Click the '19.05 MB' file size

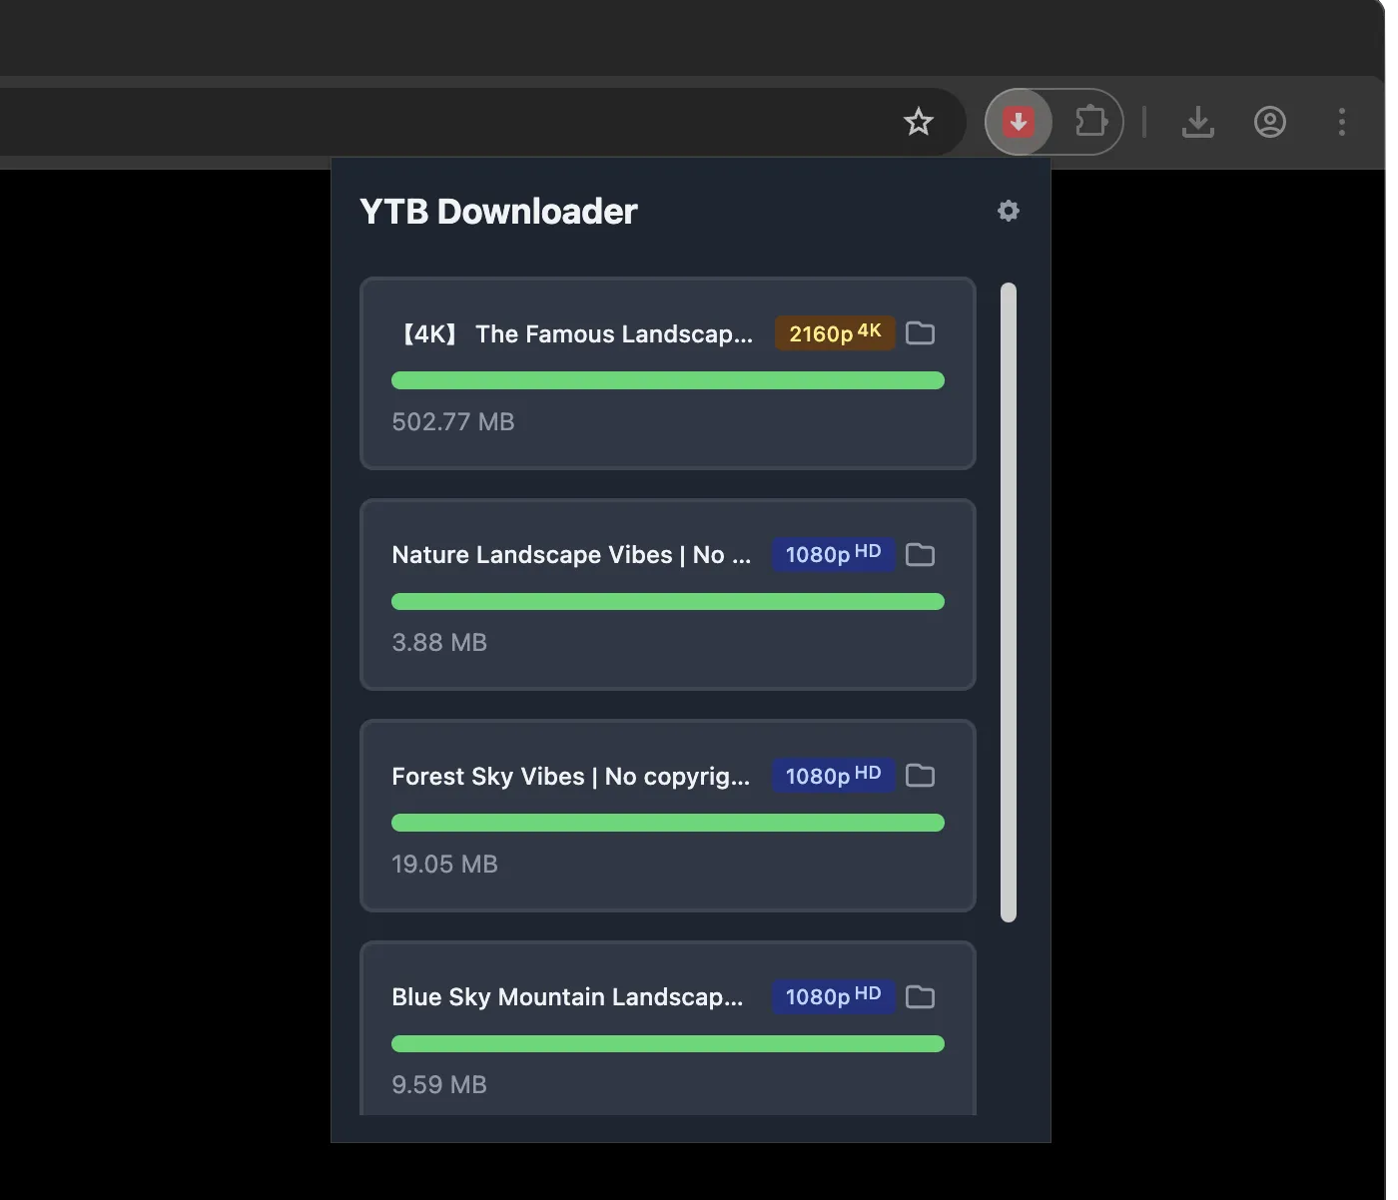tap(444, 864)
